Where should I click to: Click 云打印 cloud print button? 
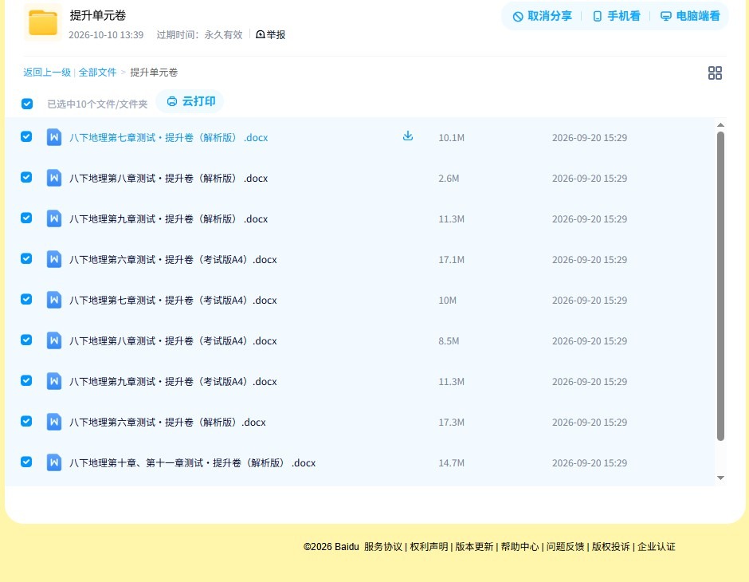(190, 101)
